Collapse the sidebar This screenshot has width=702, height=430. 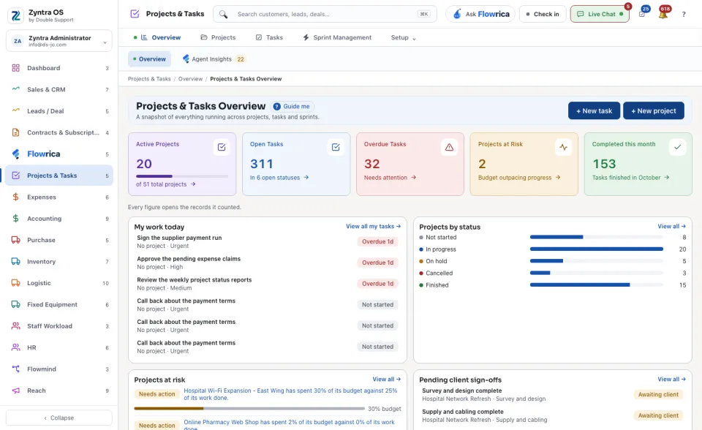59,418
